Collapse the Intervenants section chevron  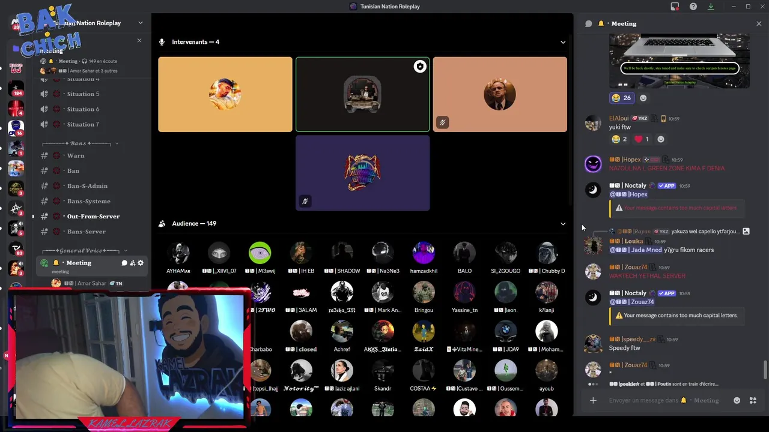pyautogui.click(x=563, y=42)
